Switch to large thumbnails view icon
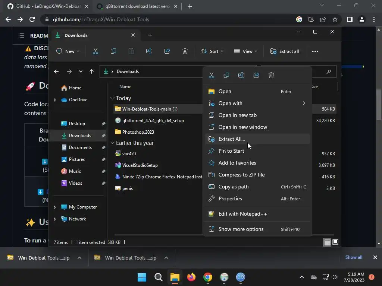The height and width of the screenshot is (286, 382). pyautogui.click(x=335, y=242)
